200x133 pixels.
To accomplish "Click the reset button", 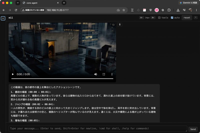I will (x=187, y=18).
